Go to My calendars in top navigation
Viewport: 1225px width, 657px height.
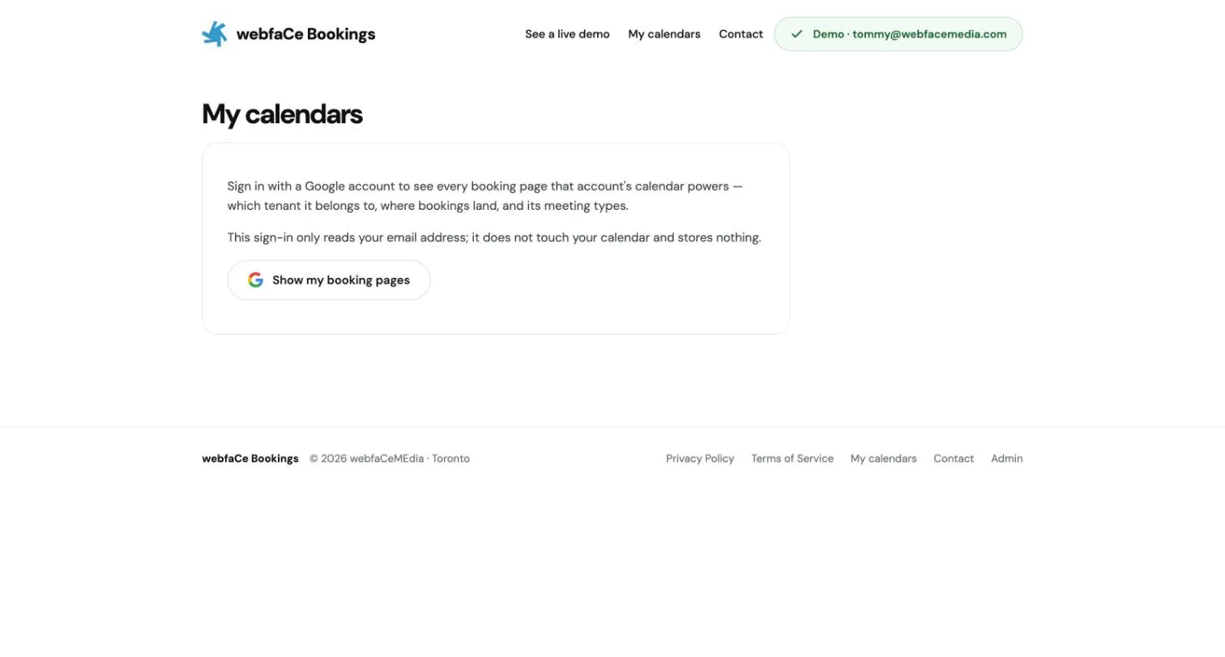664,34
